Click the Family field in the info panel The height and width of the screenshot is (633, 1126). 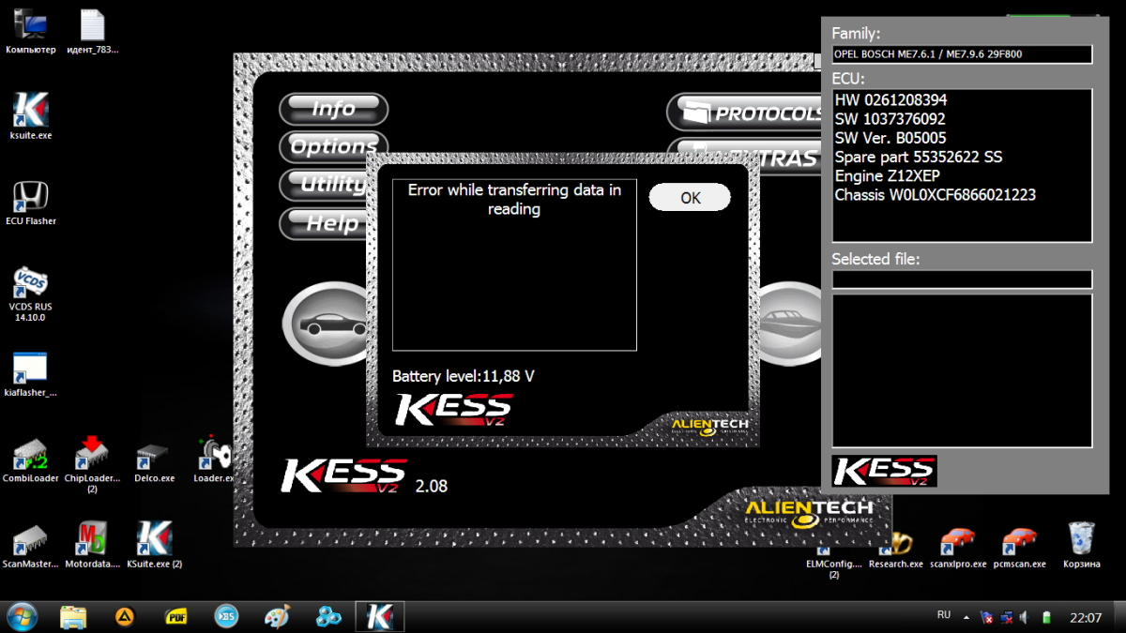point(962,54)
